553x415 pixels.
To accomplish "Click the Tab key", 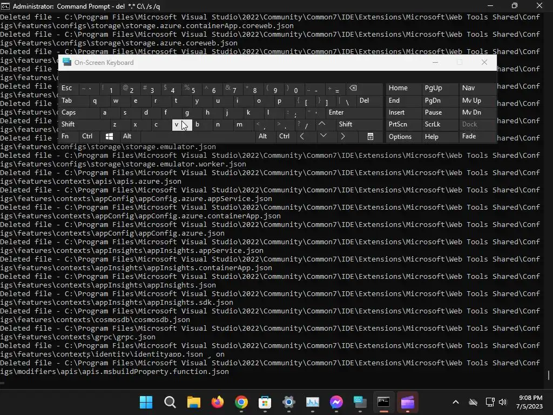I will pos(73,101).
